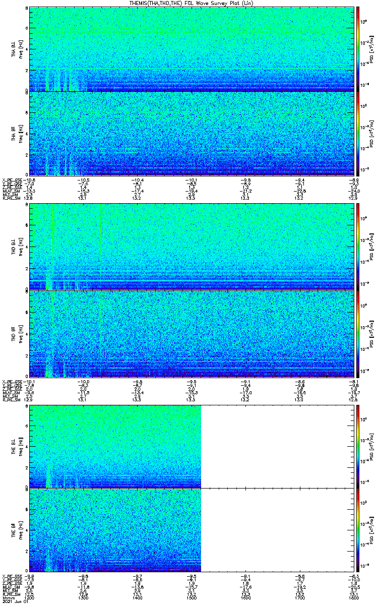Click the THEMIS FGL Wave Survey Plot title
The image size is (378, 605).
pos(192,3)
